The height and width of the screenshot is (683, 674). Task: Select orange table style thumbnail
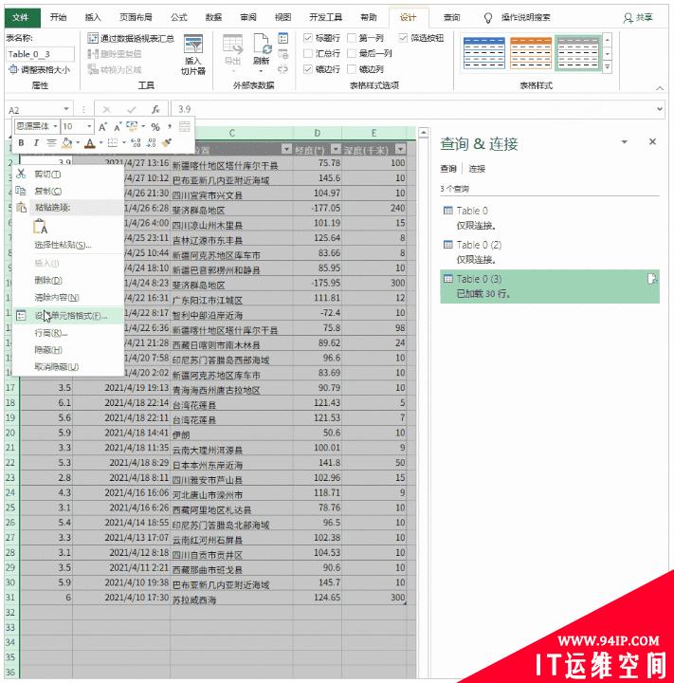click(x=531, y=53)
